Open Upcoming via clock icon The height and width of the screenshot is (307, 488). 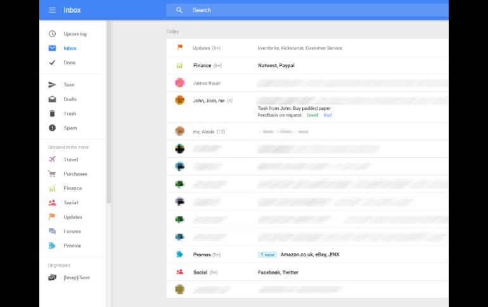tap(52, 34)
